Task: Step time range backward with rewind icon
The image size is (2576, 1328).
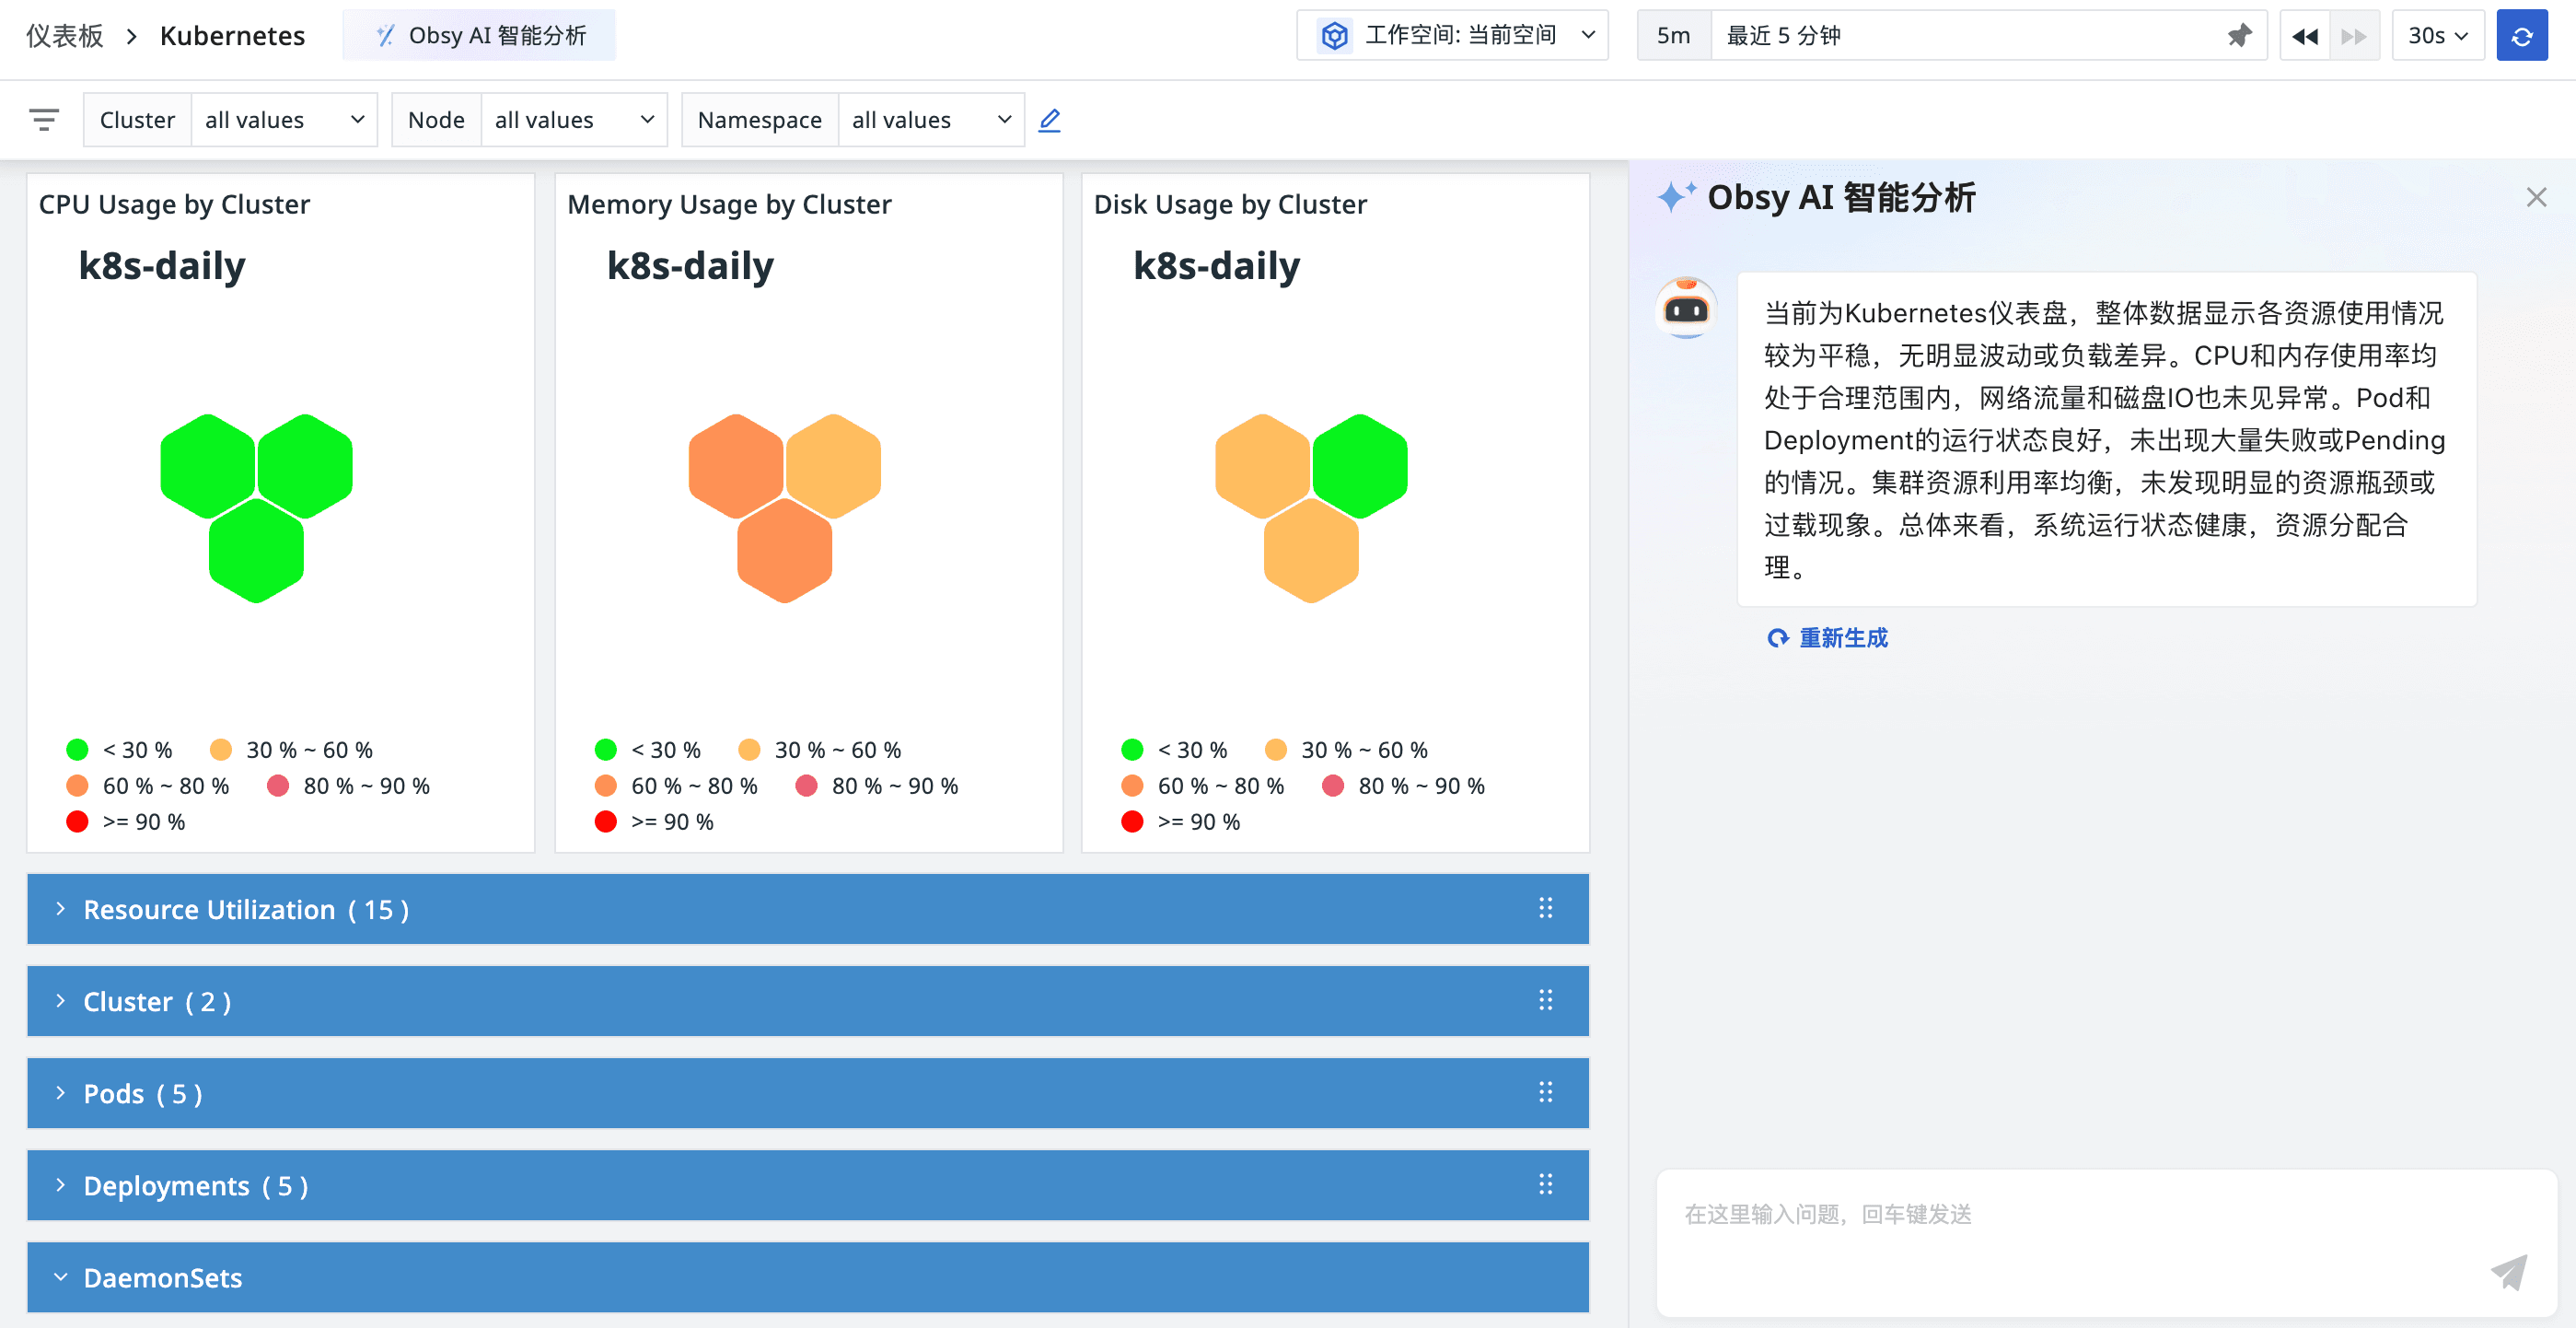Action: 2304,36
